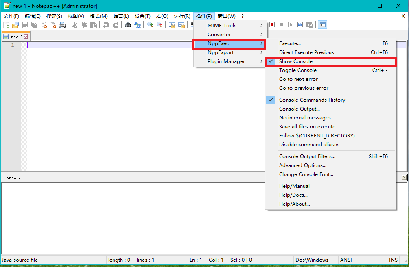This screenshot has height=267, width=409.
Task: Open the 编辑(E) menu
Action: point(33,16)
